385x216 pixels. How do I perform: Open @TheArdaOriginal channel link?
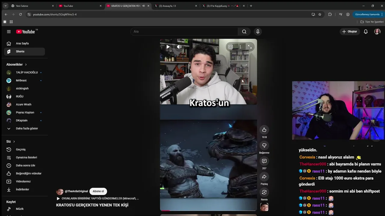pyautogui.click(x=76, y=191)
